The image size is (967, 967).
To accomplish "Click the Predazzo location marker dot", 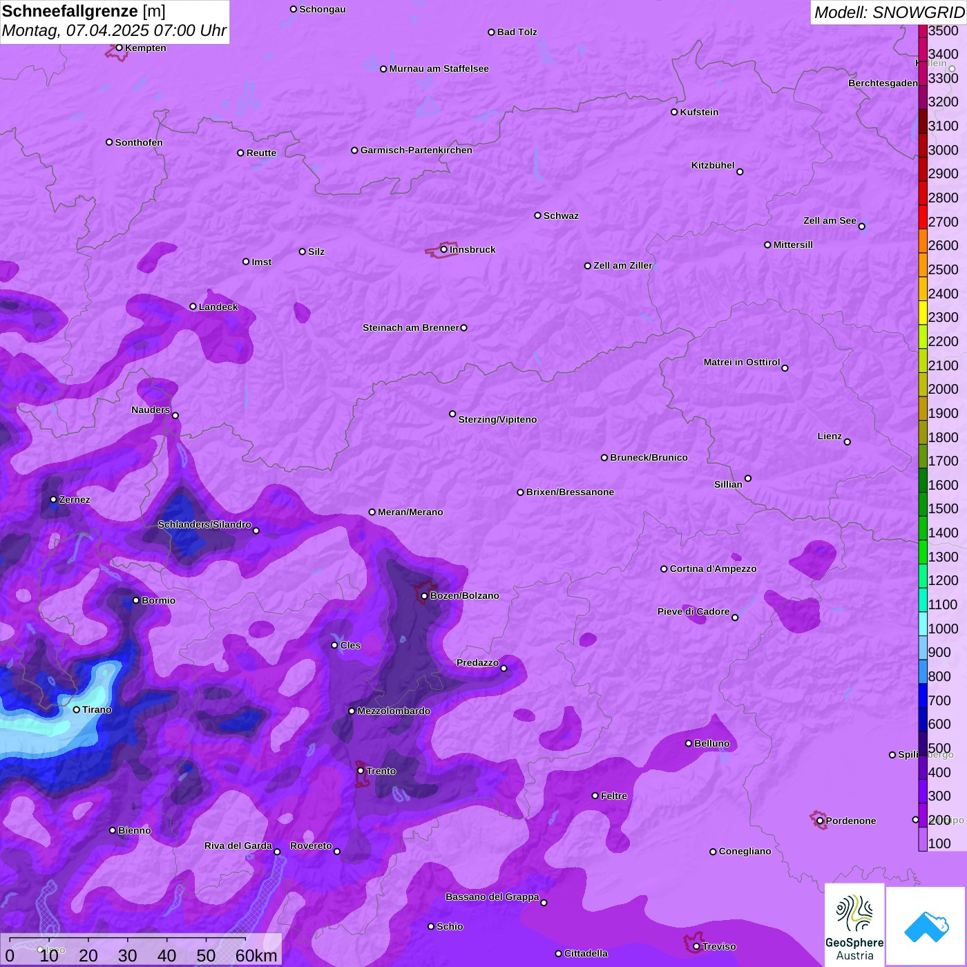I will [504, 669].
